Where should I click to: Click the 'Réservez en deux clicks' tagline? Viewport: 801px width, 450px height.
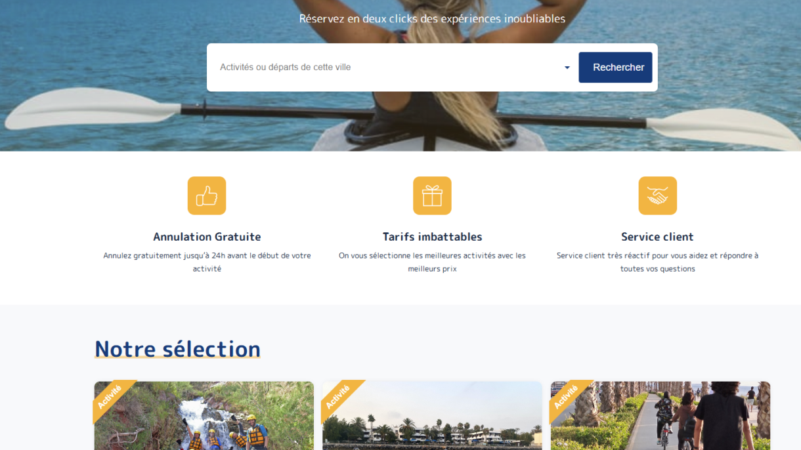tap(432, 19)
